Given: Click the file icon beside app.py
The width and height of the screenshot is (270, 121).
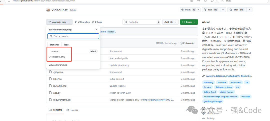Looking at the screenshot, I should (x=50, y=93).
